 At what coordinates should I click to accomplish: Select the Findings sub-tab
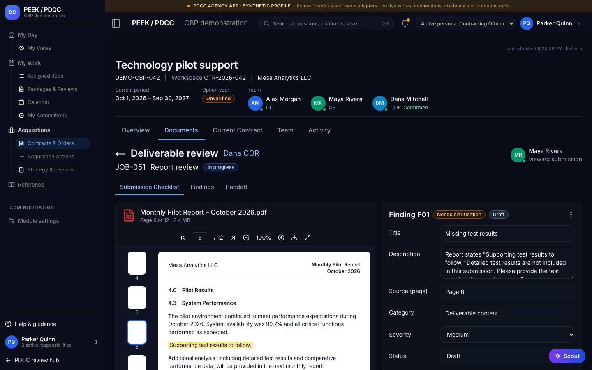tap(202, 187)
